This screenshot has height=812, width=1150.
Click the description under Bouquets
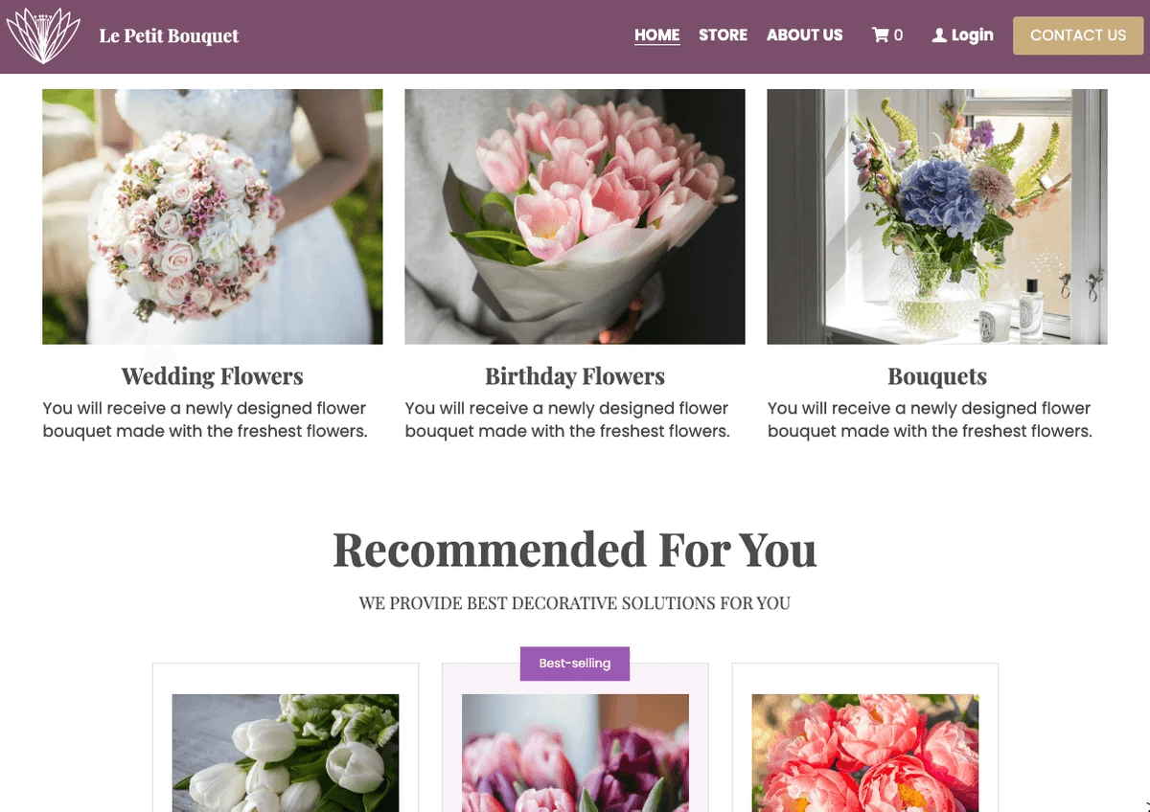tap(930, 419)
